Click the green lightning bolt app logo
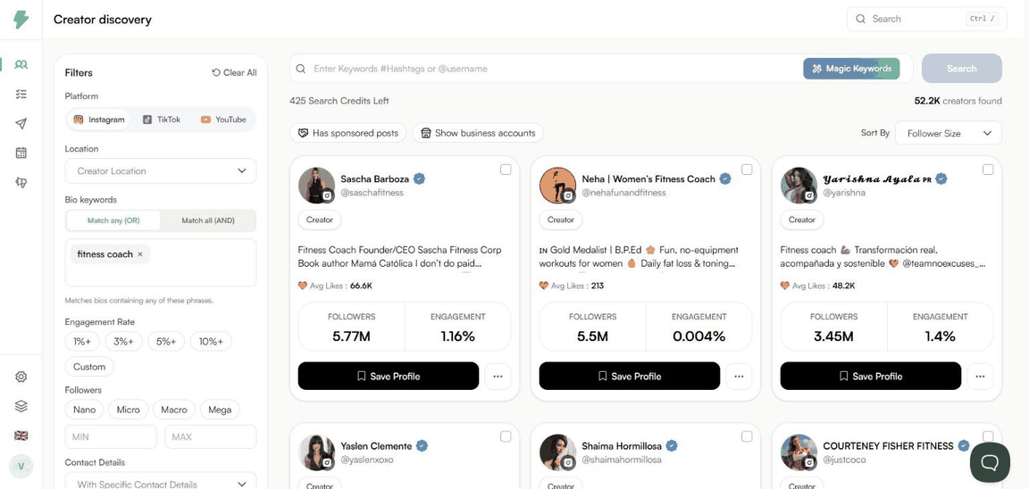 click(21, 19)
